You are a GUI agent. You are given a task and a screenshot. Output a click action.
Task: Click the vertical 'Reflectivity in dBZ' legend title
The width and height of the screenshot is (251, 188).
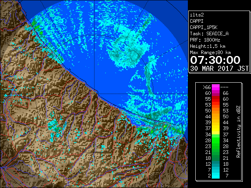pos(238,132)
